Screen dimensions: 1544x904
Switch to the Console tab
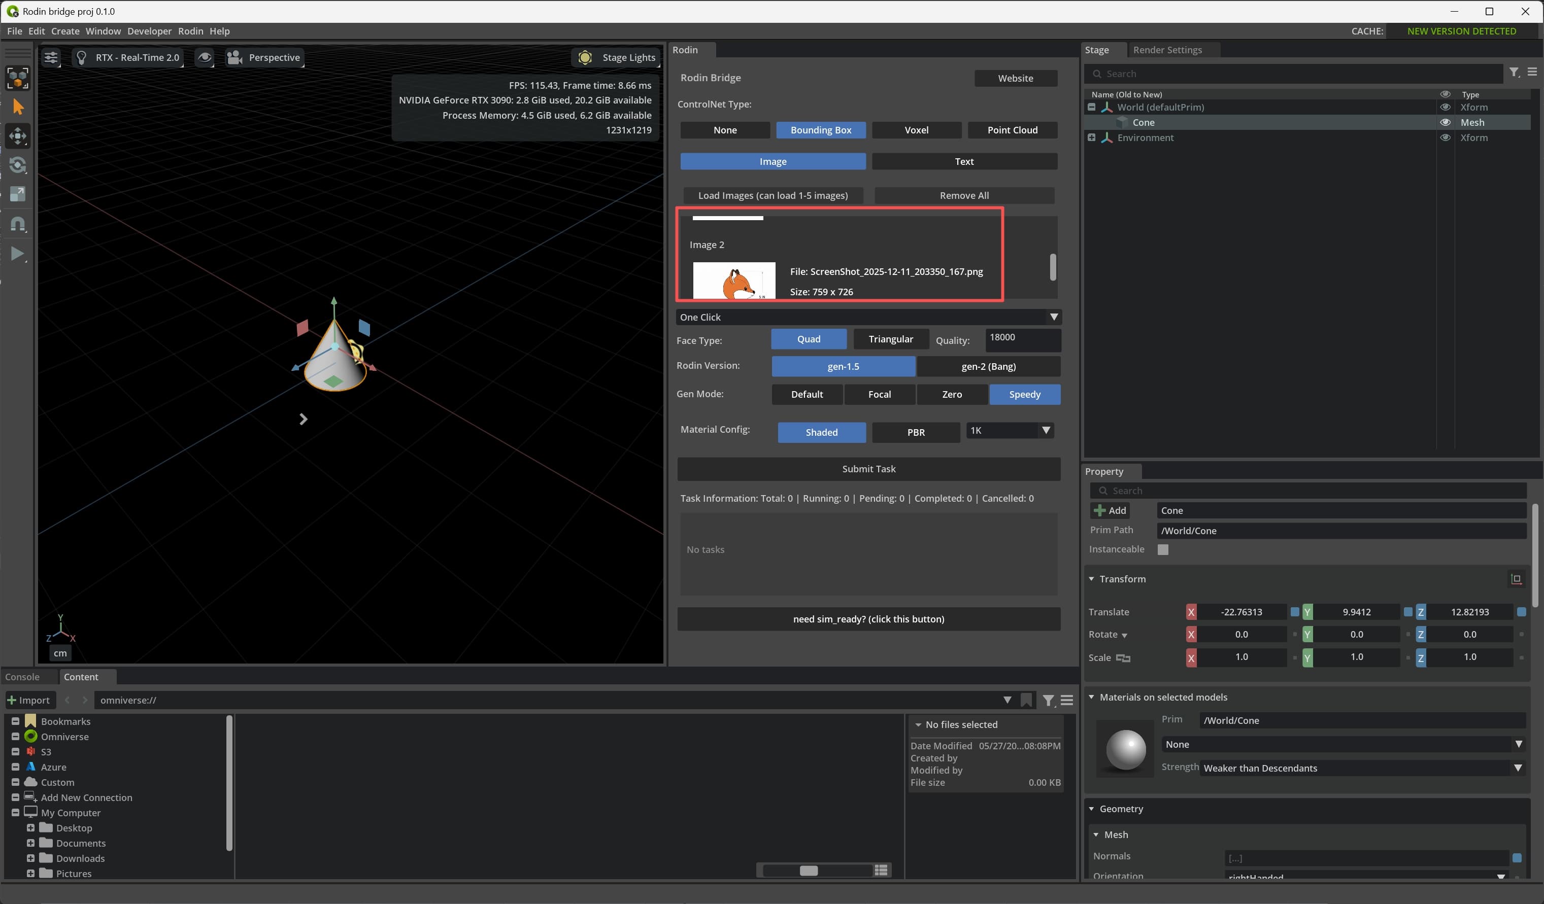pyautogui.click(x=22, y=677)
